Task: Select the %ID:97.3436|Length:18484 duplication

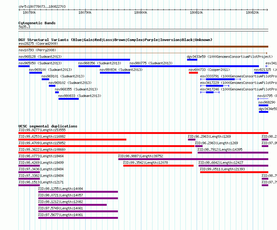Action: coord(29,172)
